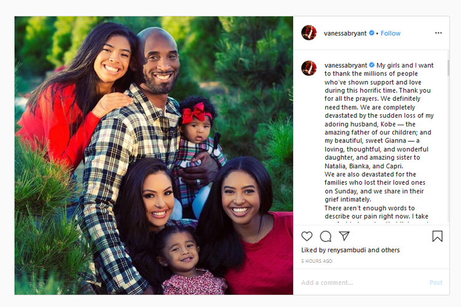Open vanessabryant profile picture in the header
461x307 pixels.
click(309, 33)
